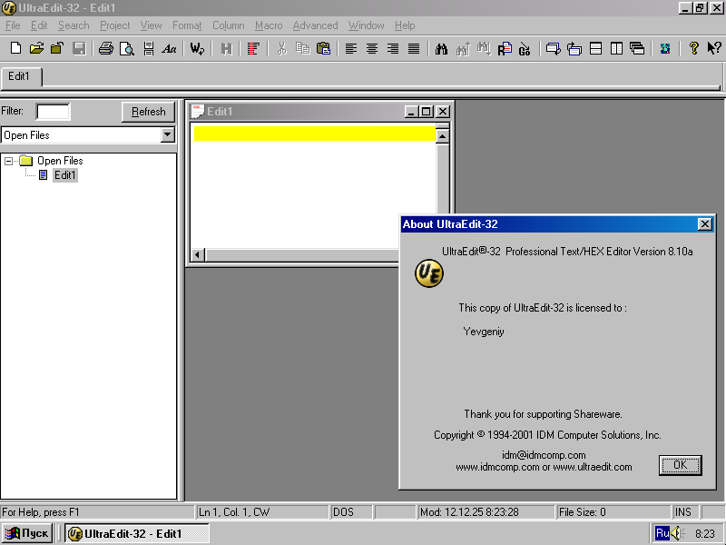The image size is (726, 545).
Task: Click the Пуск Start button
Action: click(x=27, y=533)
